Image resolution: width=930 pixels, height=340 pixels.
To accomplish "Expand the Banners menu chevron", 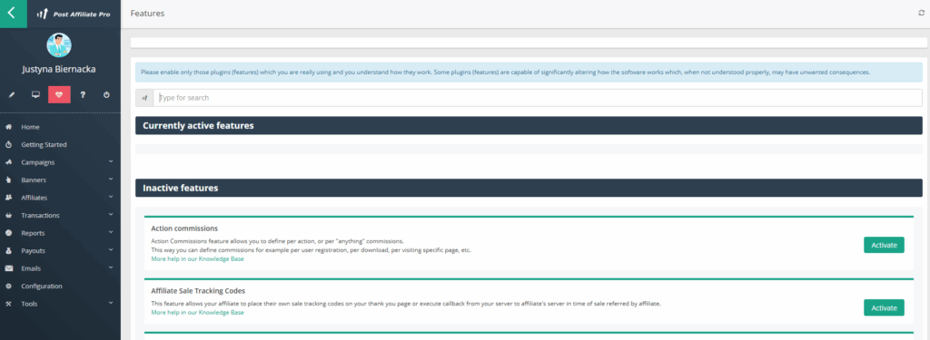I will coord(111,179).
